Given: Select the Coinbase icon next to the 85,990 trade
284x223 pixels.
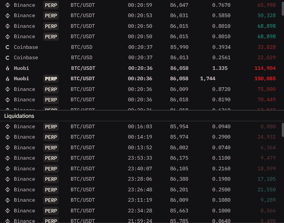Looking at the screenshot, I should [x=7, y=47].
